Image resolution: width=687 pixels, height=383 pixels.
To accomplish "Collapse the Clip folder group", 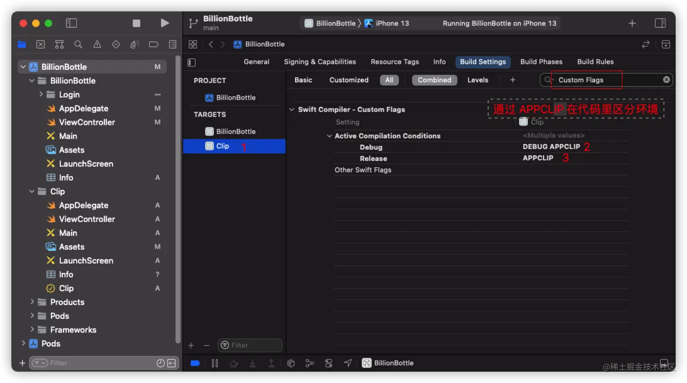I will (32, 191).
